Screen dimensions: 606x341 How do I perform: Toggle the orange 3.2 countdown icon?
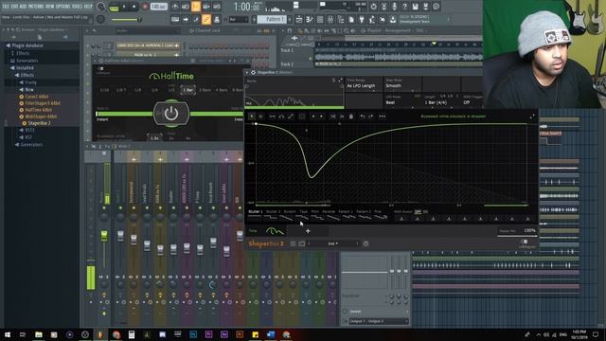(x=196, y=7)
